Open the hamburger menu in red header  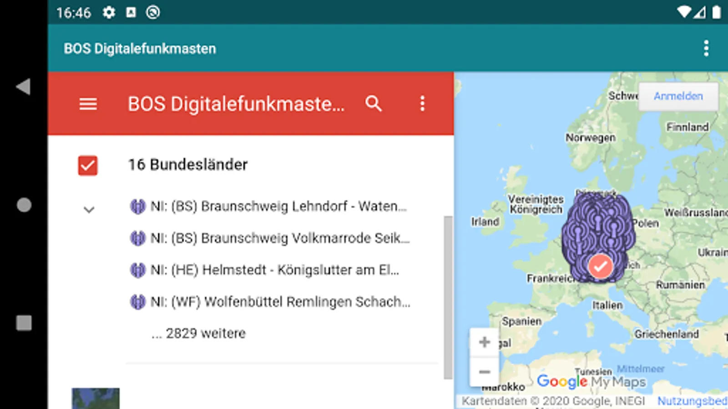tap(88, 104)
